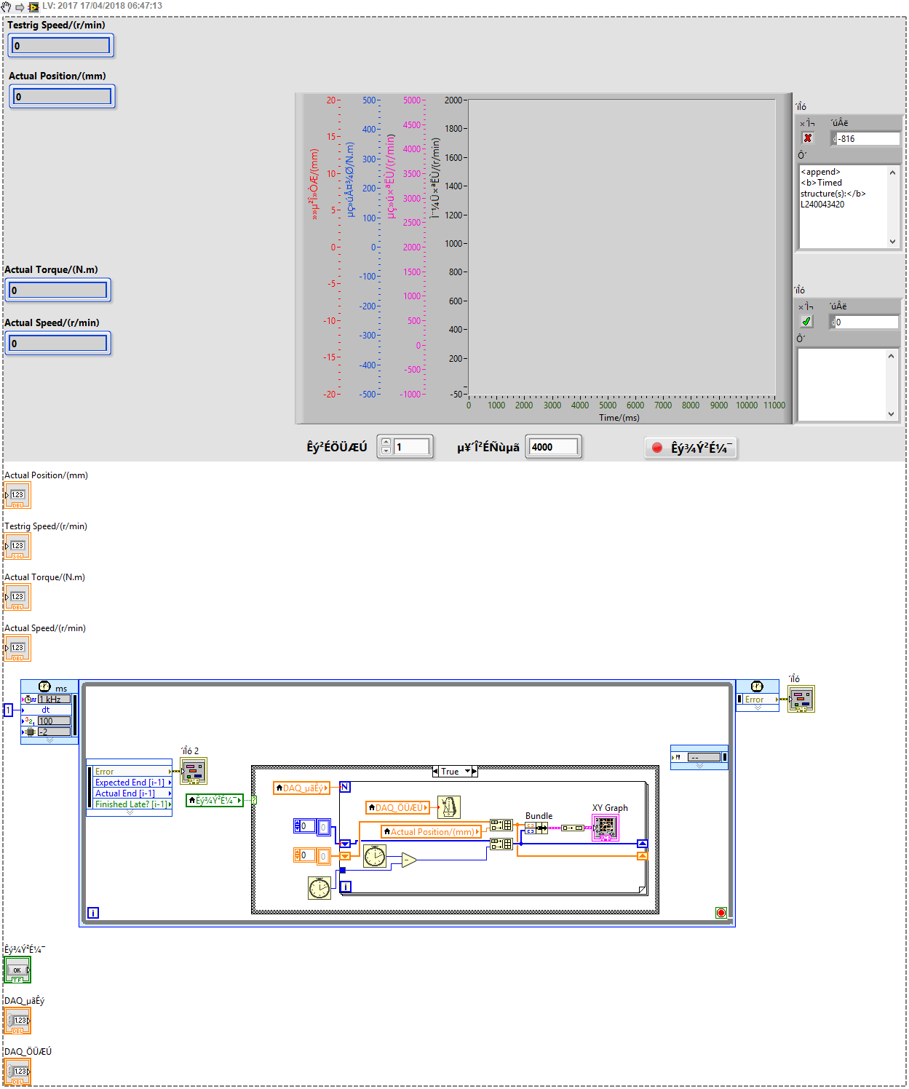Open the True case selector dropdown

[468, 772]
